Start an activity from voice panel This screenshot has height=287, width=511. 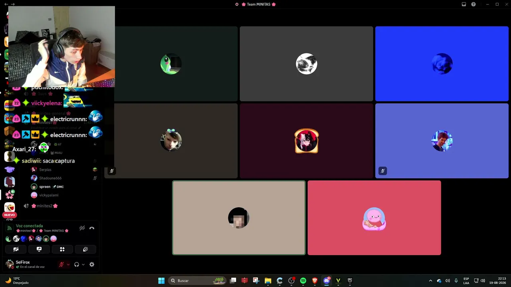62,249
